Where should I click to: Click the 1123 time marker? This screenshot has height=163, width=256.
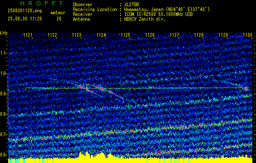coord(77,35)
